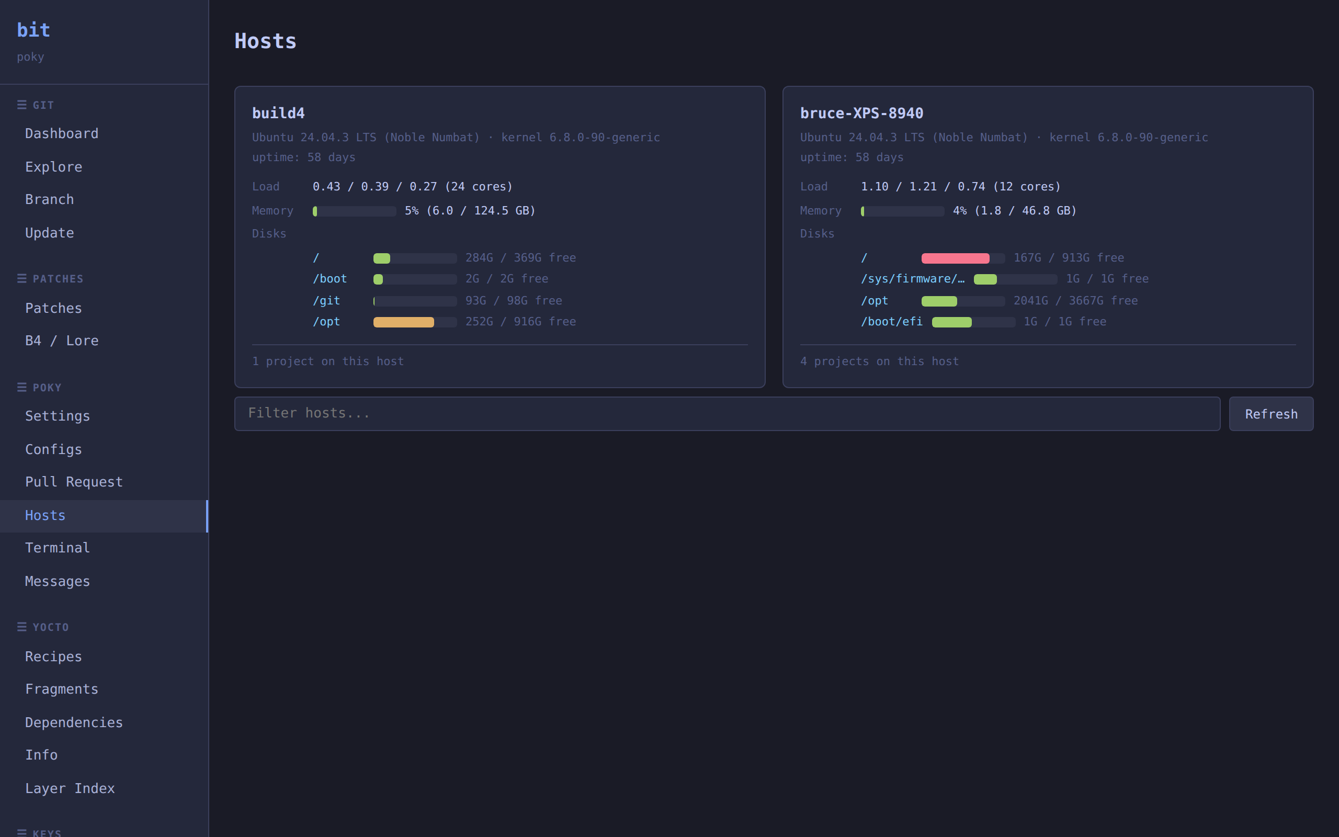The width and height of the screenshot is (1339, 837).
Task: Click the /boot/efi disk usage bar
Action: click(974, 322)
